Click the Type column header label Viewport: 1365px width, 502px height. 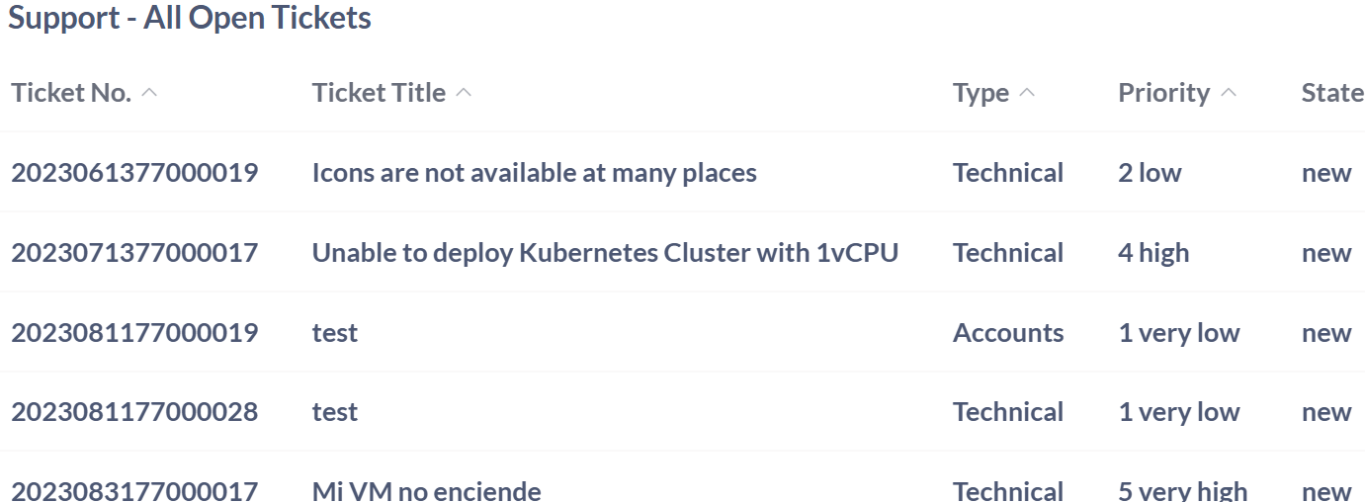[981, 93]
